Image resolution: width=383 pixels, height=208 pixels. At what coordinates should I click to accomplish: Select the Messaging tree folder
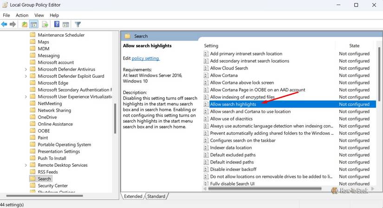click(x=49, y=55)
